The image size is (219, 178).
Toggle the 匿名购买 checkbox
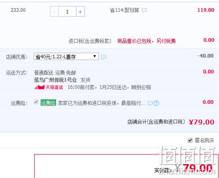tap(190, 140)
